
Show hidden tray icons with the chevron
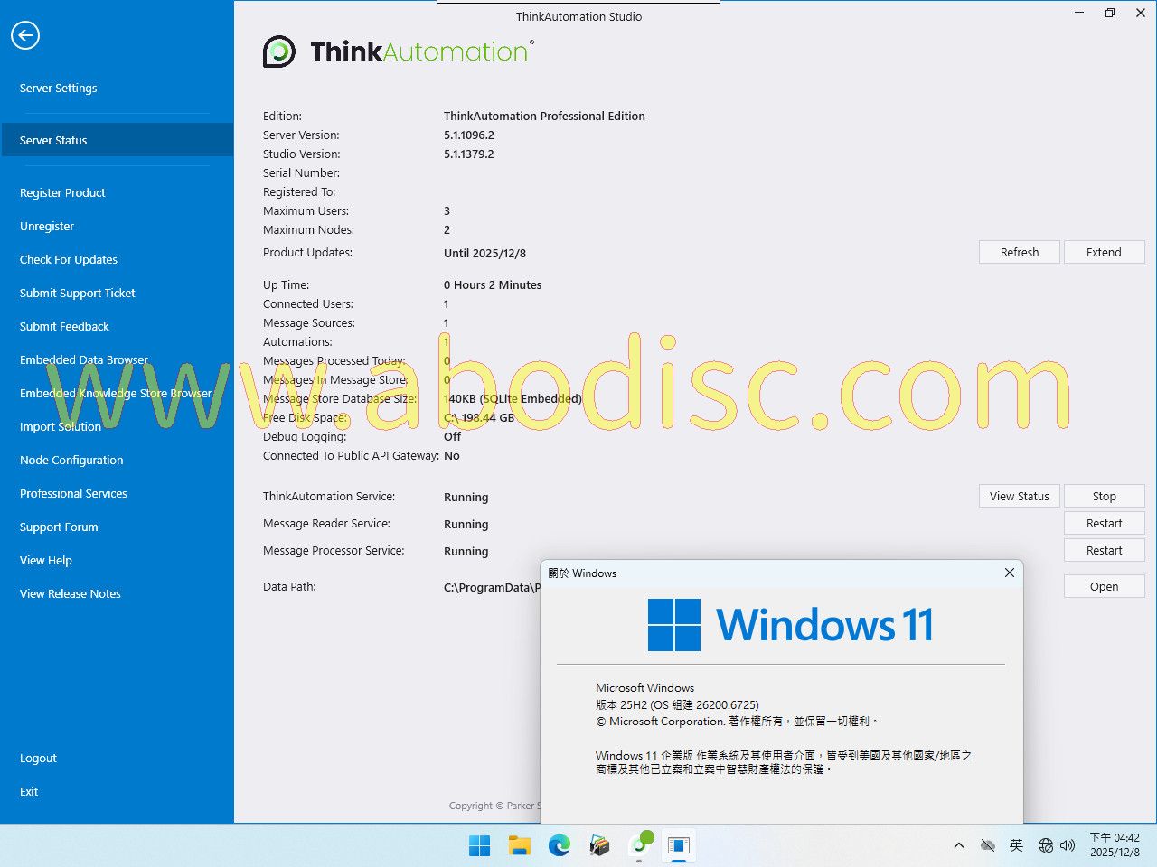tap(958, 845)
